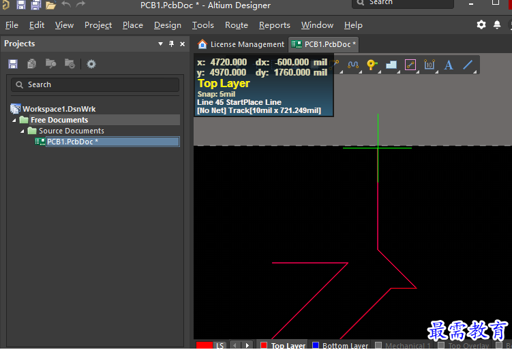The image size is (512, 352).
Task: Click the copy documents icon in Projects panel
Action: click(31, 64)
